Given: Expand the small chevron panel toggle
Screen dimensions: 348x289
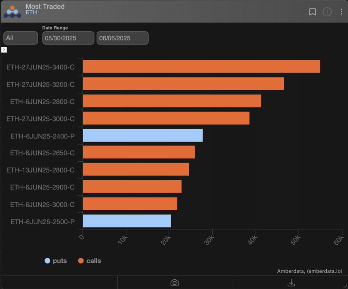Looking at the screenshot, I should coord(4,50).
